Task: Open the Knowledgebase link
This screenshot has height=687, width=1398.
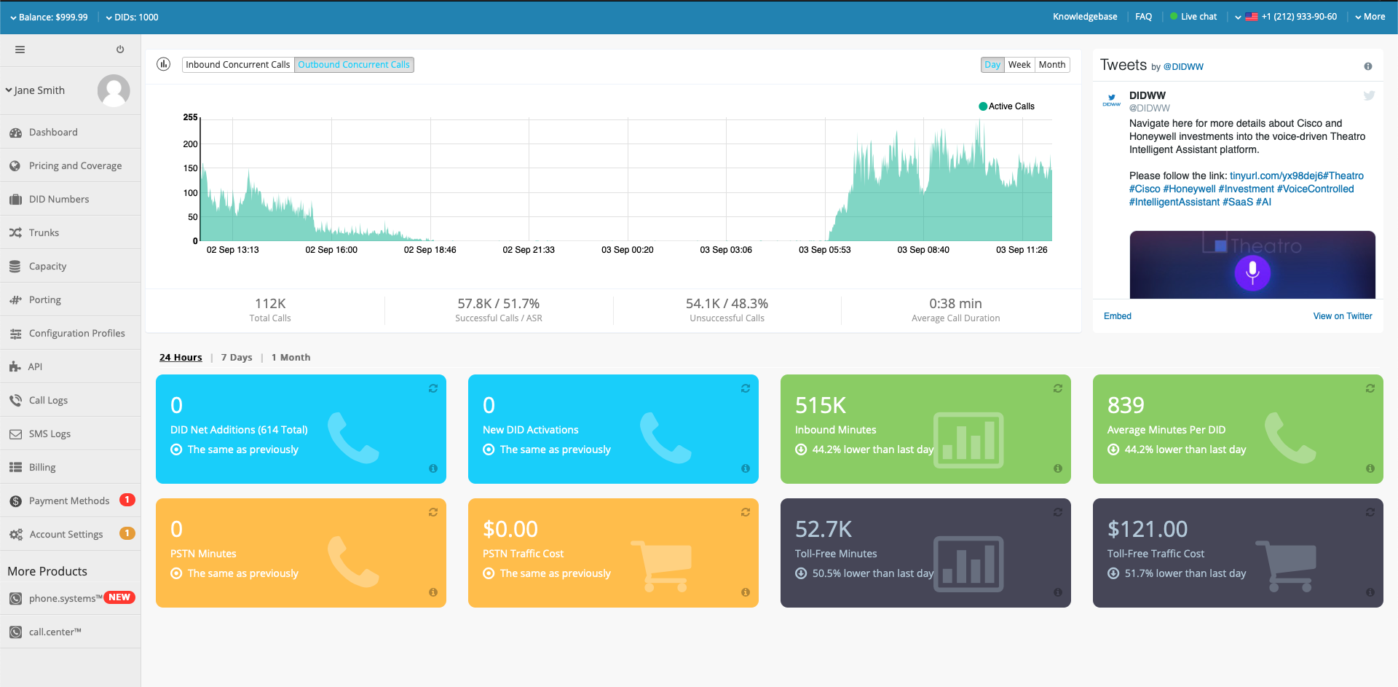Action: coord(1085,17)
